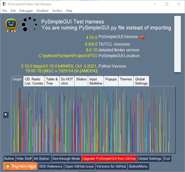The image size is (185, 172).
Task: Click the vertical progress bar at right
Action: [x=177, y=44]
